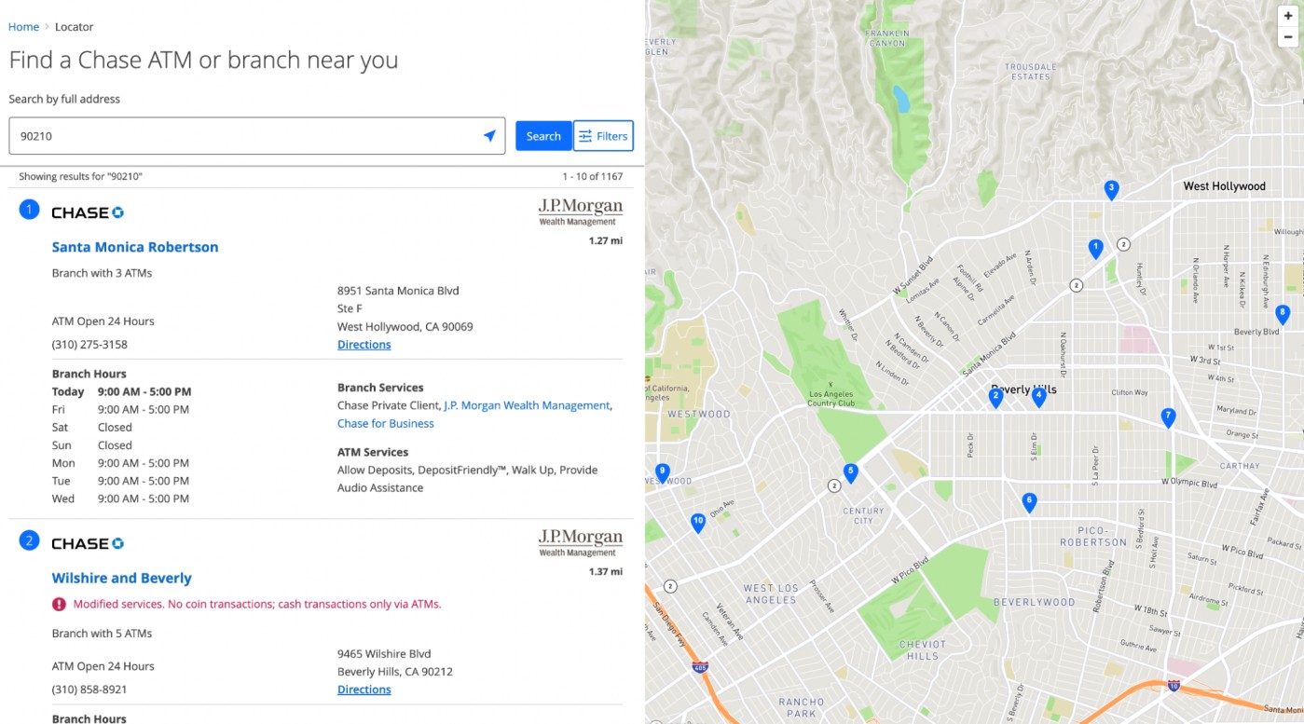Click map pin number 10
1304x724 pixels.
pos(698,524)
